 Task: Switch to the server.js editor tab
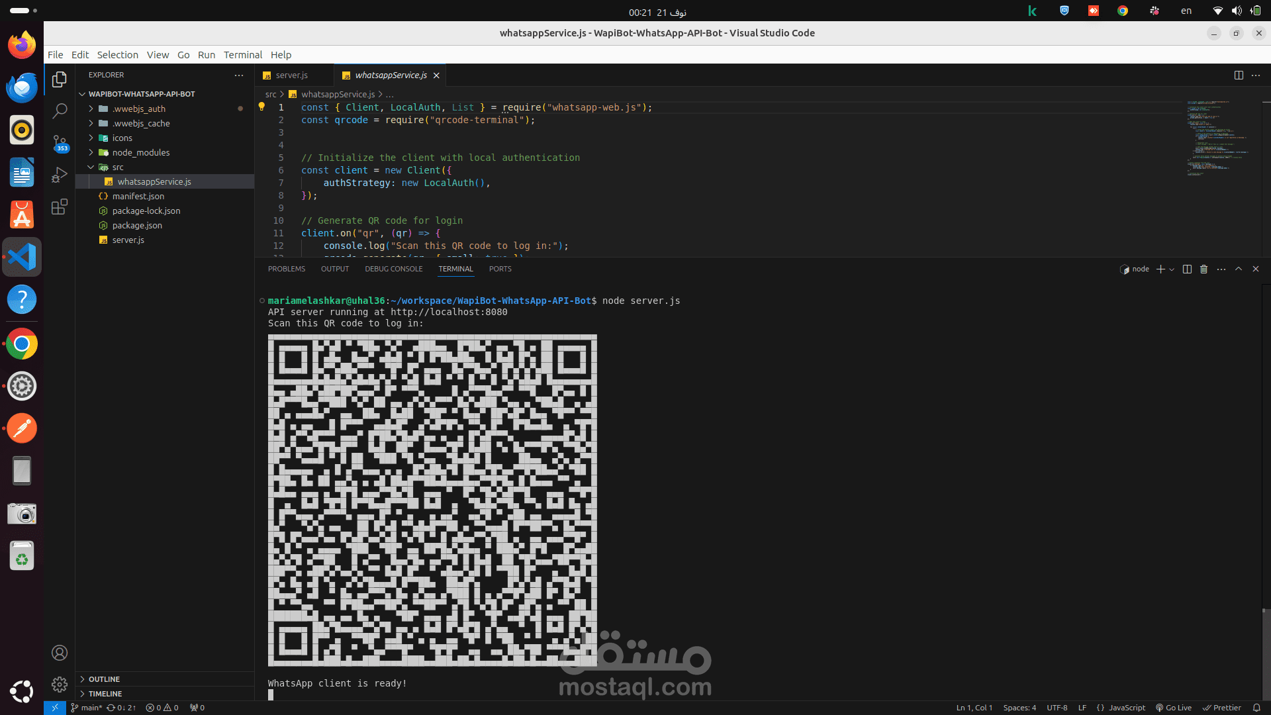291,75
